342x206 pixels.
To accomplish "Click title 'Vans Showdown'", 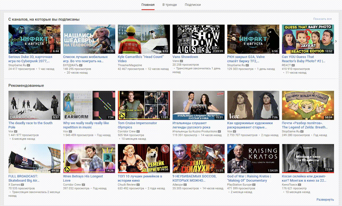I will coord(185,57).
